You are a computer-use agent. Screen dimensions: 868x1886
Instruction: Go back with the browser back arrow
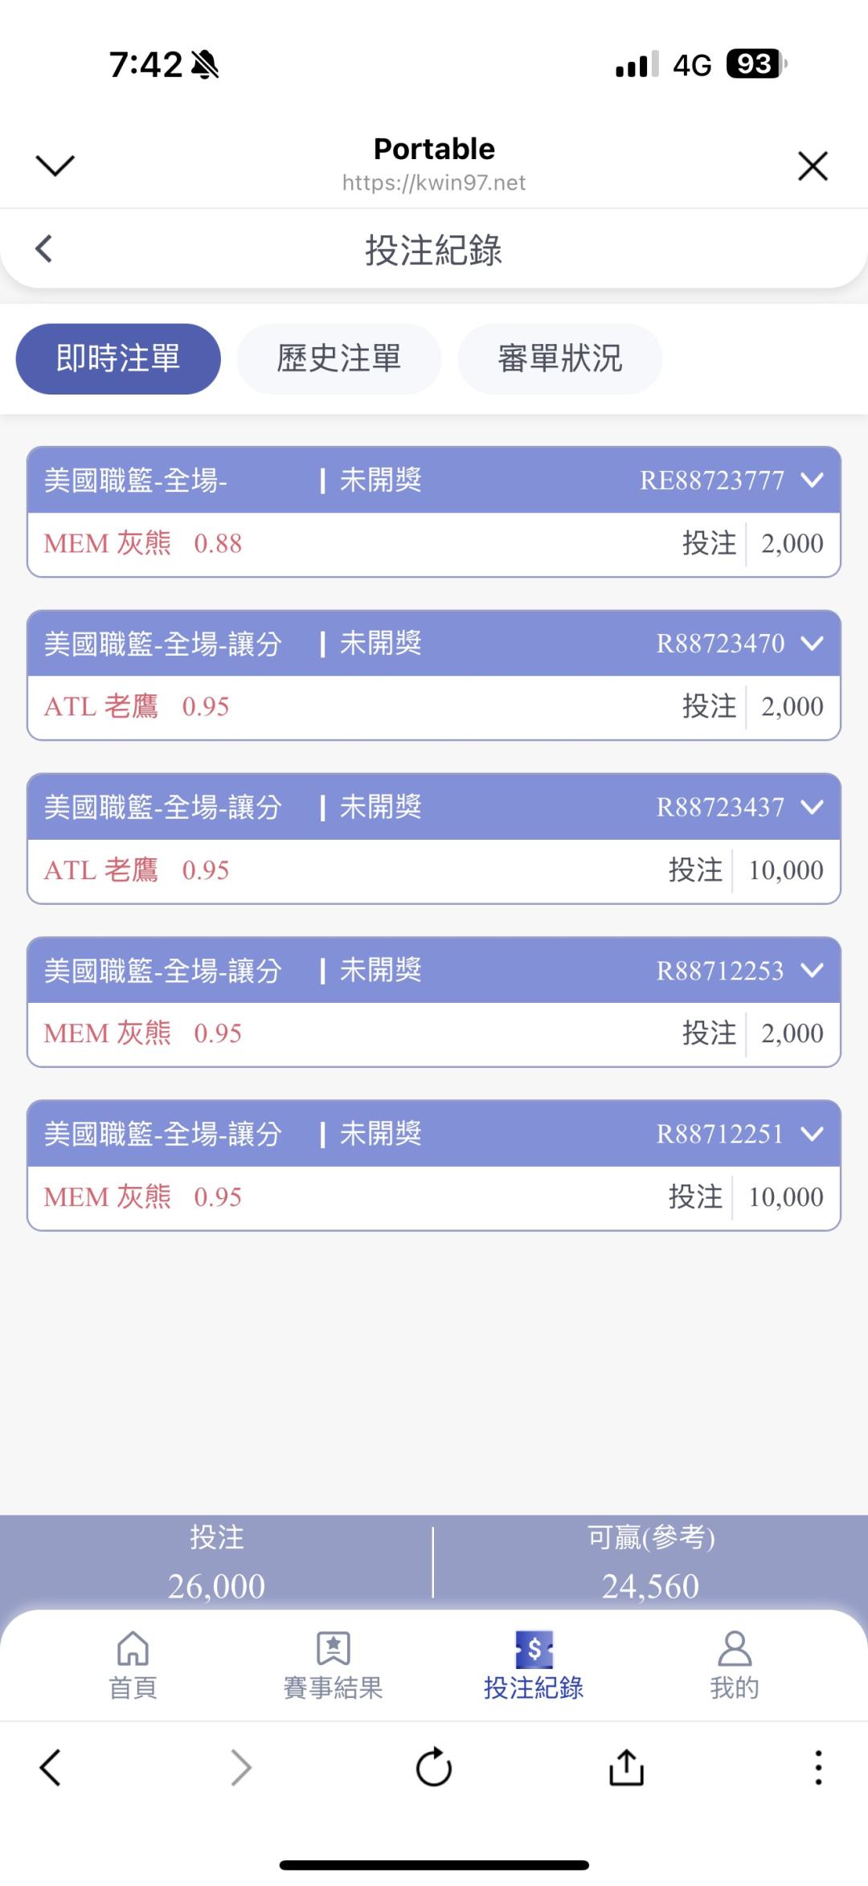tap(50, 1767)
